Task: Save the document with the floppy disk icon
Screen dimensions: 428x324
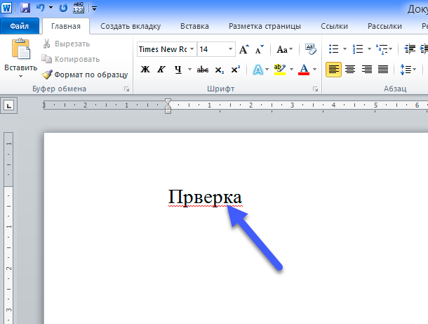Action: [x=25, y=8]
